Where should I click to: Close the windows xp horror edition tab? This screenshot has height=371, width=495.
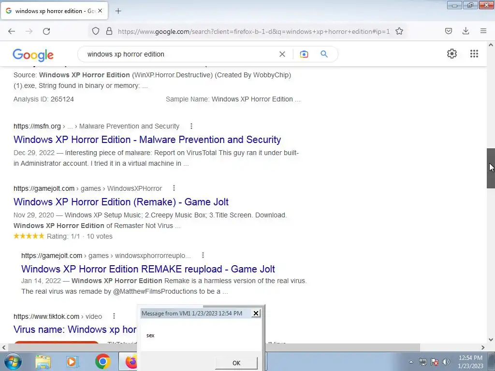[x=100, y=11]
